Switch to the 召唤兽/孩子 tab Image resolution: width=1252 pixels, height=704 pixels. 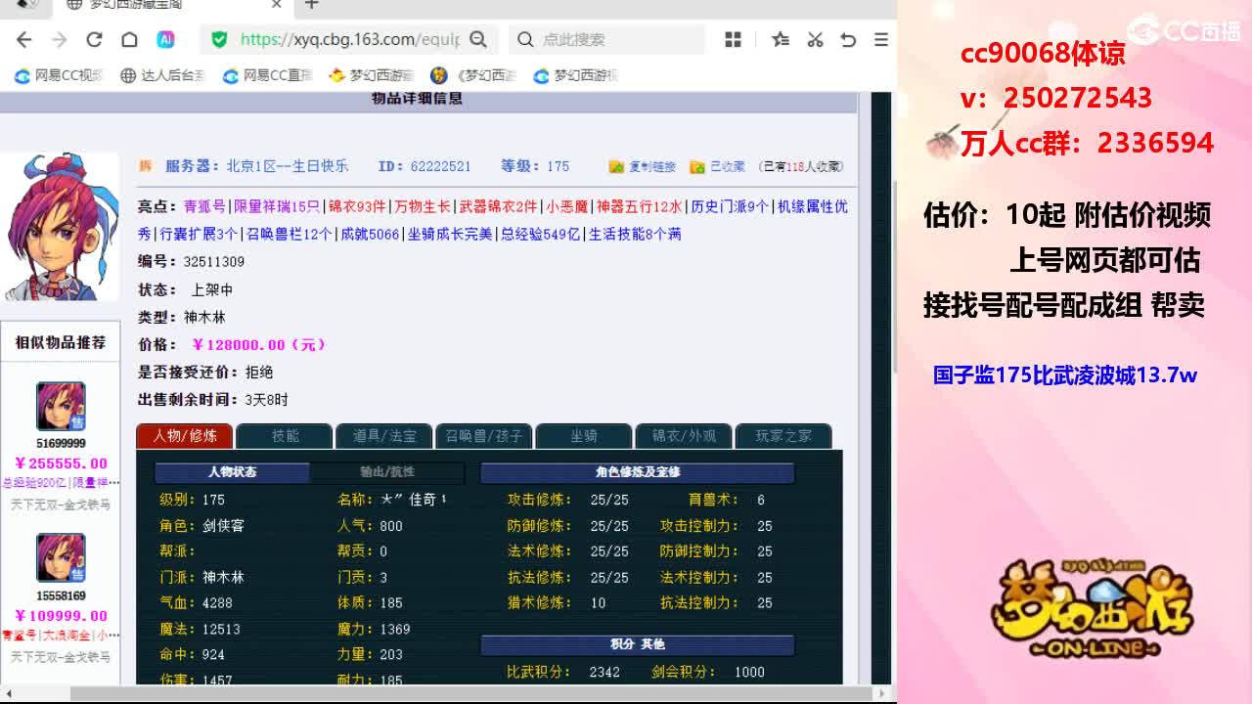(x=484, y=436)
